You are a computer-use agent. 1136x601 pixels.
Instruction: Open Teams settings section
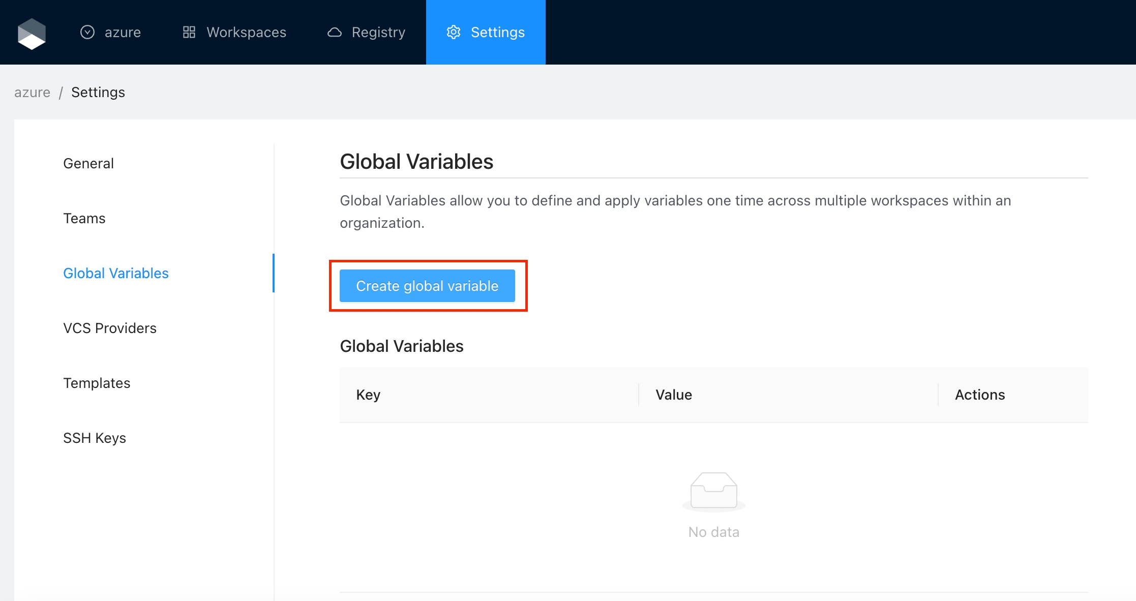[84, 218]
